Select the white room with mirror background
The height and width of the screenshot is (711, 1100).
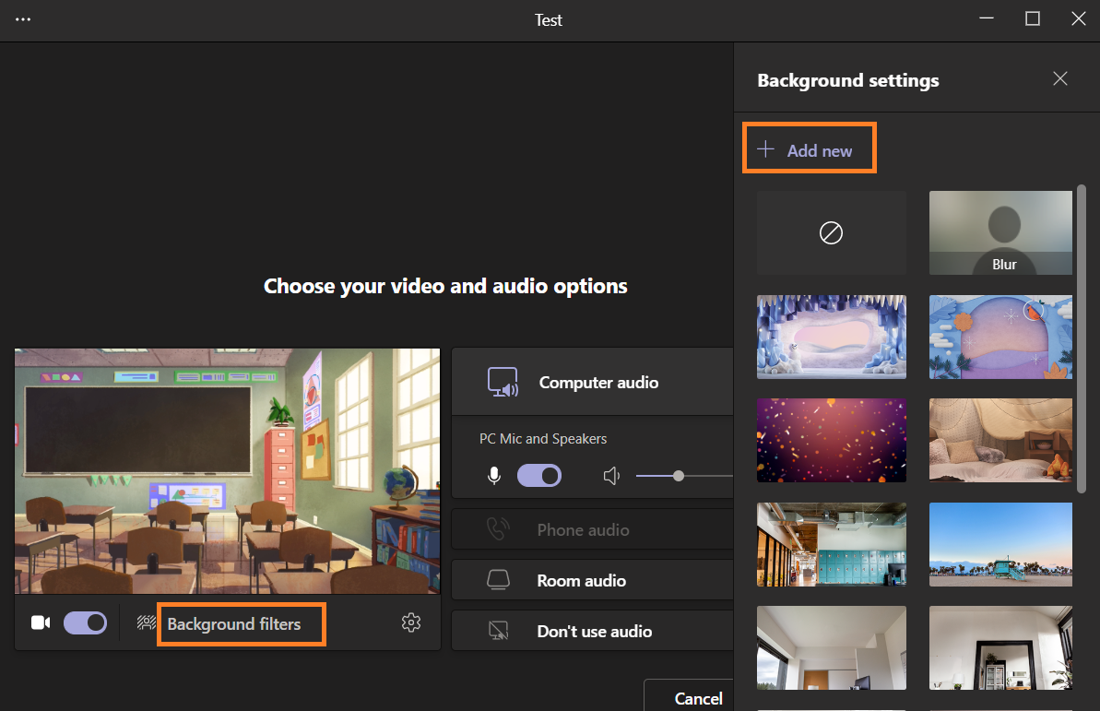tap(1000, 648)
